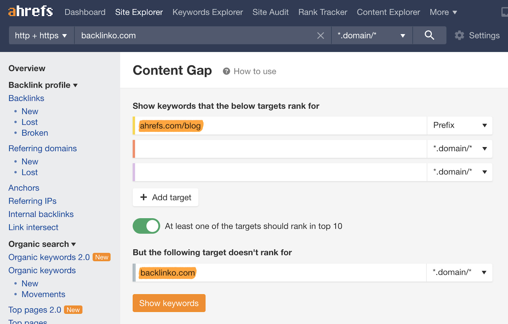Go to the Keywords Explorer tab
The width and height of the screenshot is (508, 324).
208,12
